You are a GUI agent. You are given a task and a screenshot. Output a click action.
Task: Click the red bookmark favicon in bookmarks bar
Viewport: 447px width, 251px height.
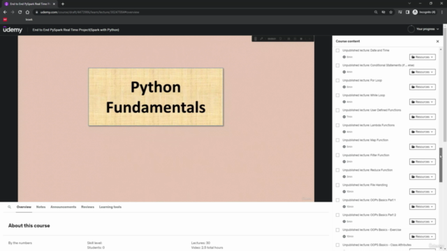click(x=5, y=20)
